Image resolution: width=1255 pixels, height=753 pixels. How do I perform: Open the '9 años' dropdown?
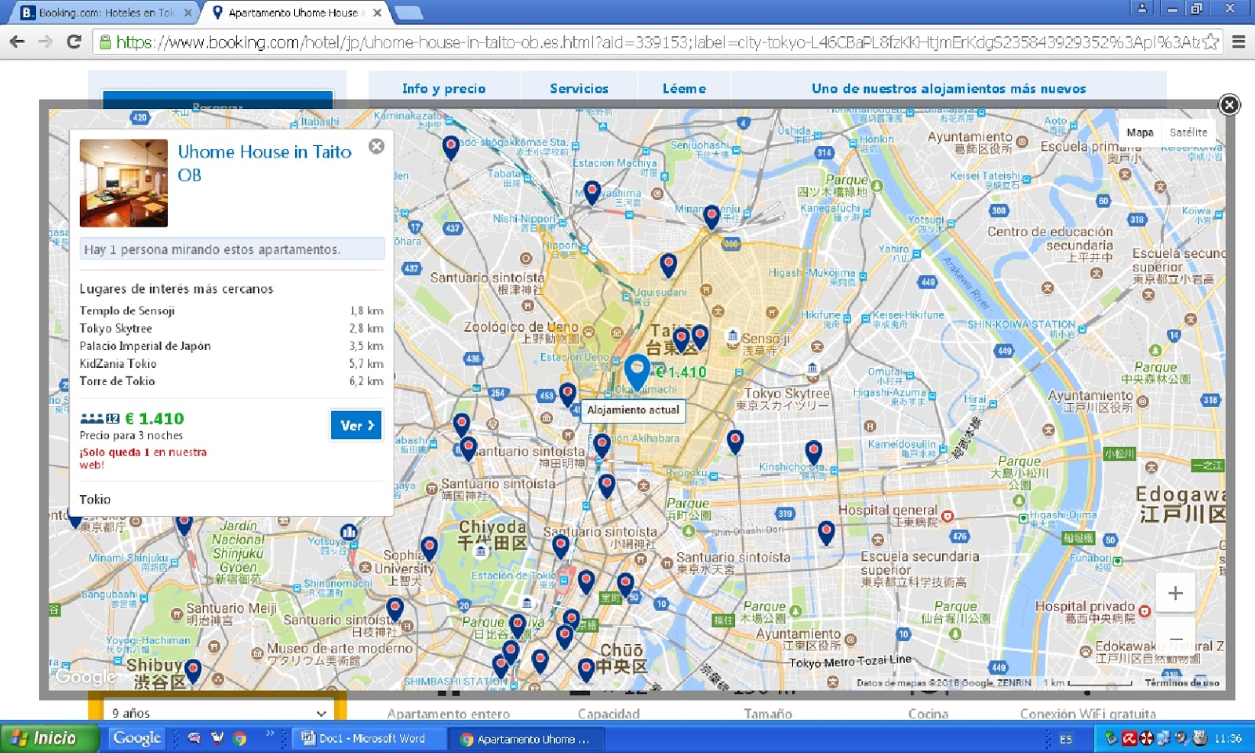[217, 713]
